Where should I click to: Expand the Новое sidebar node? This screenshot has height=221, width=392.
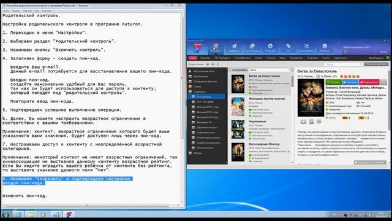[190, 87]
